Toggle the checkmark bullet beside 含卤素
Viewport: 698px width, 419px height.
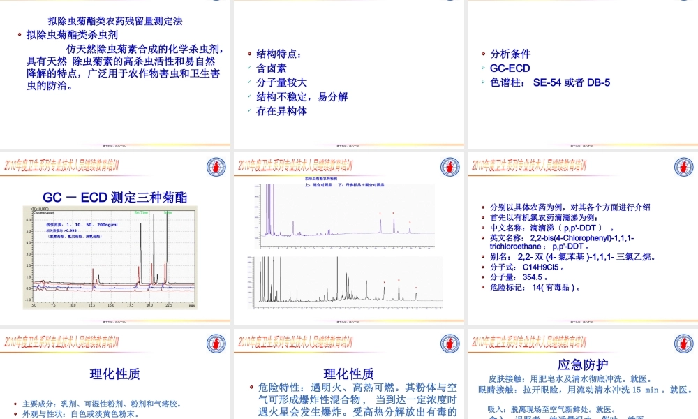pos(248,68)
